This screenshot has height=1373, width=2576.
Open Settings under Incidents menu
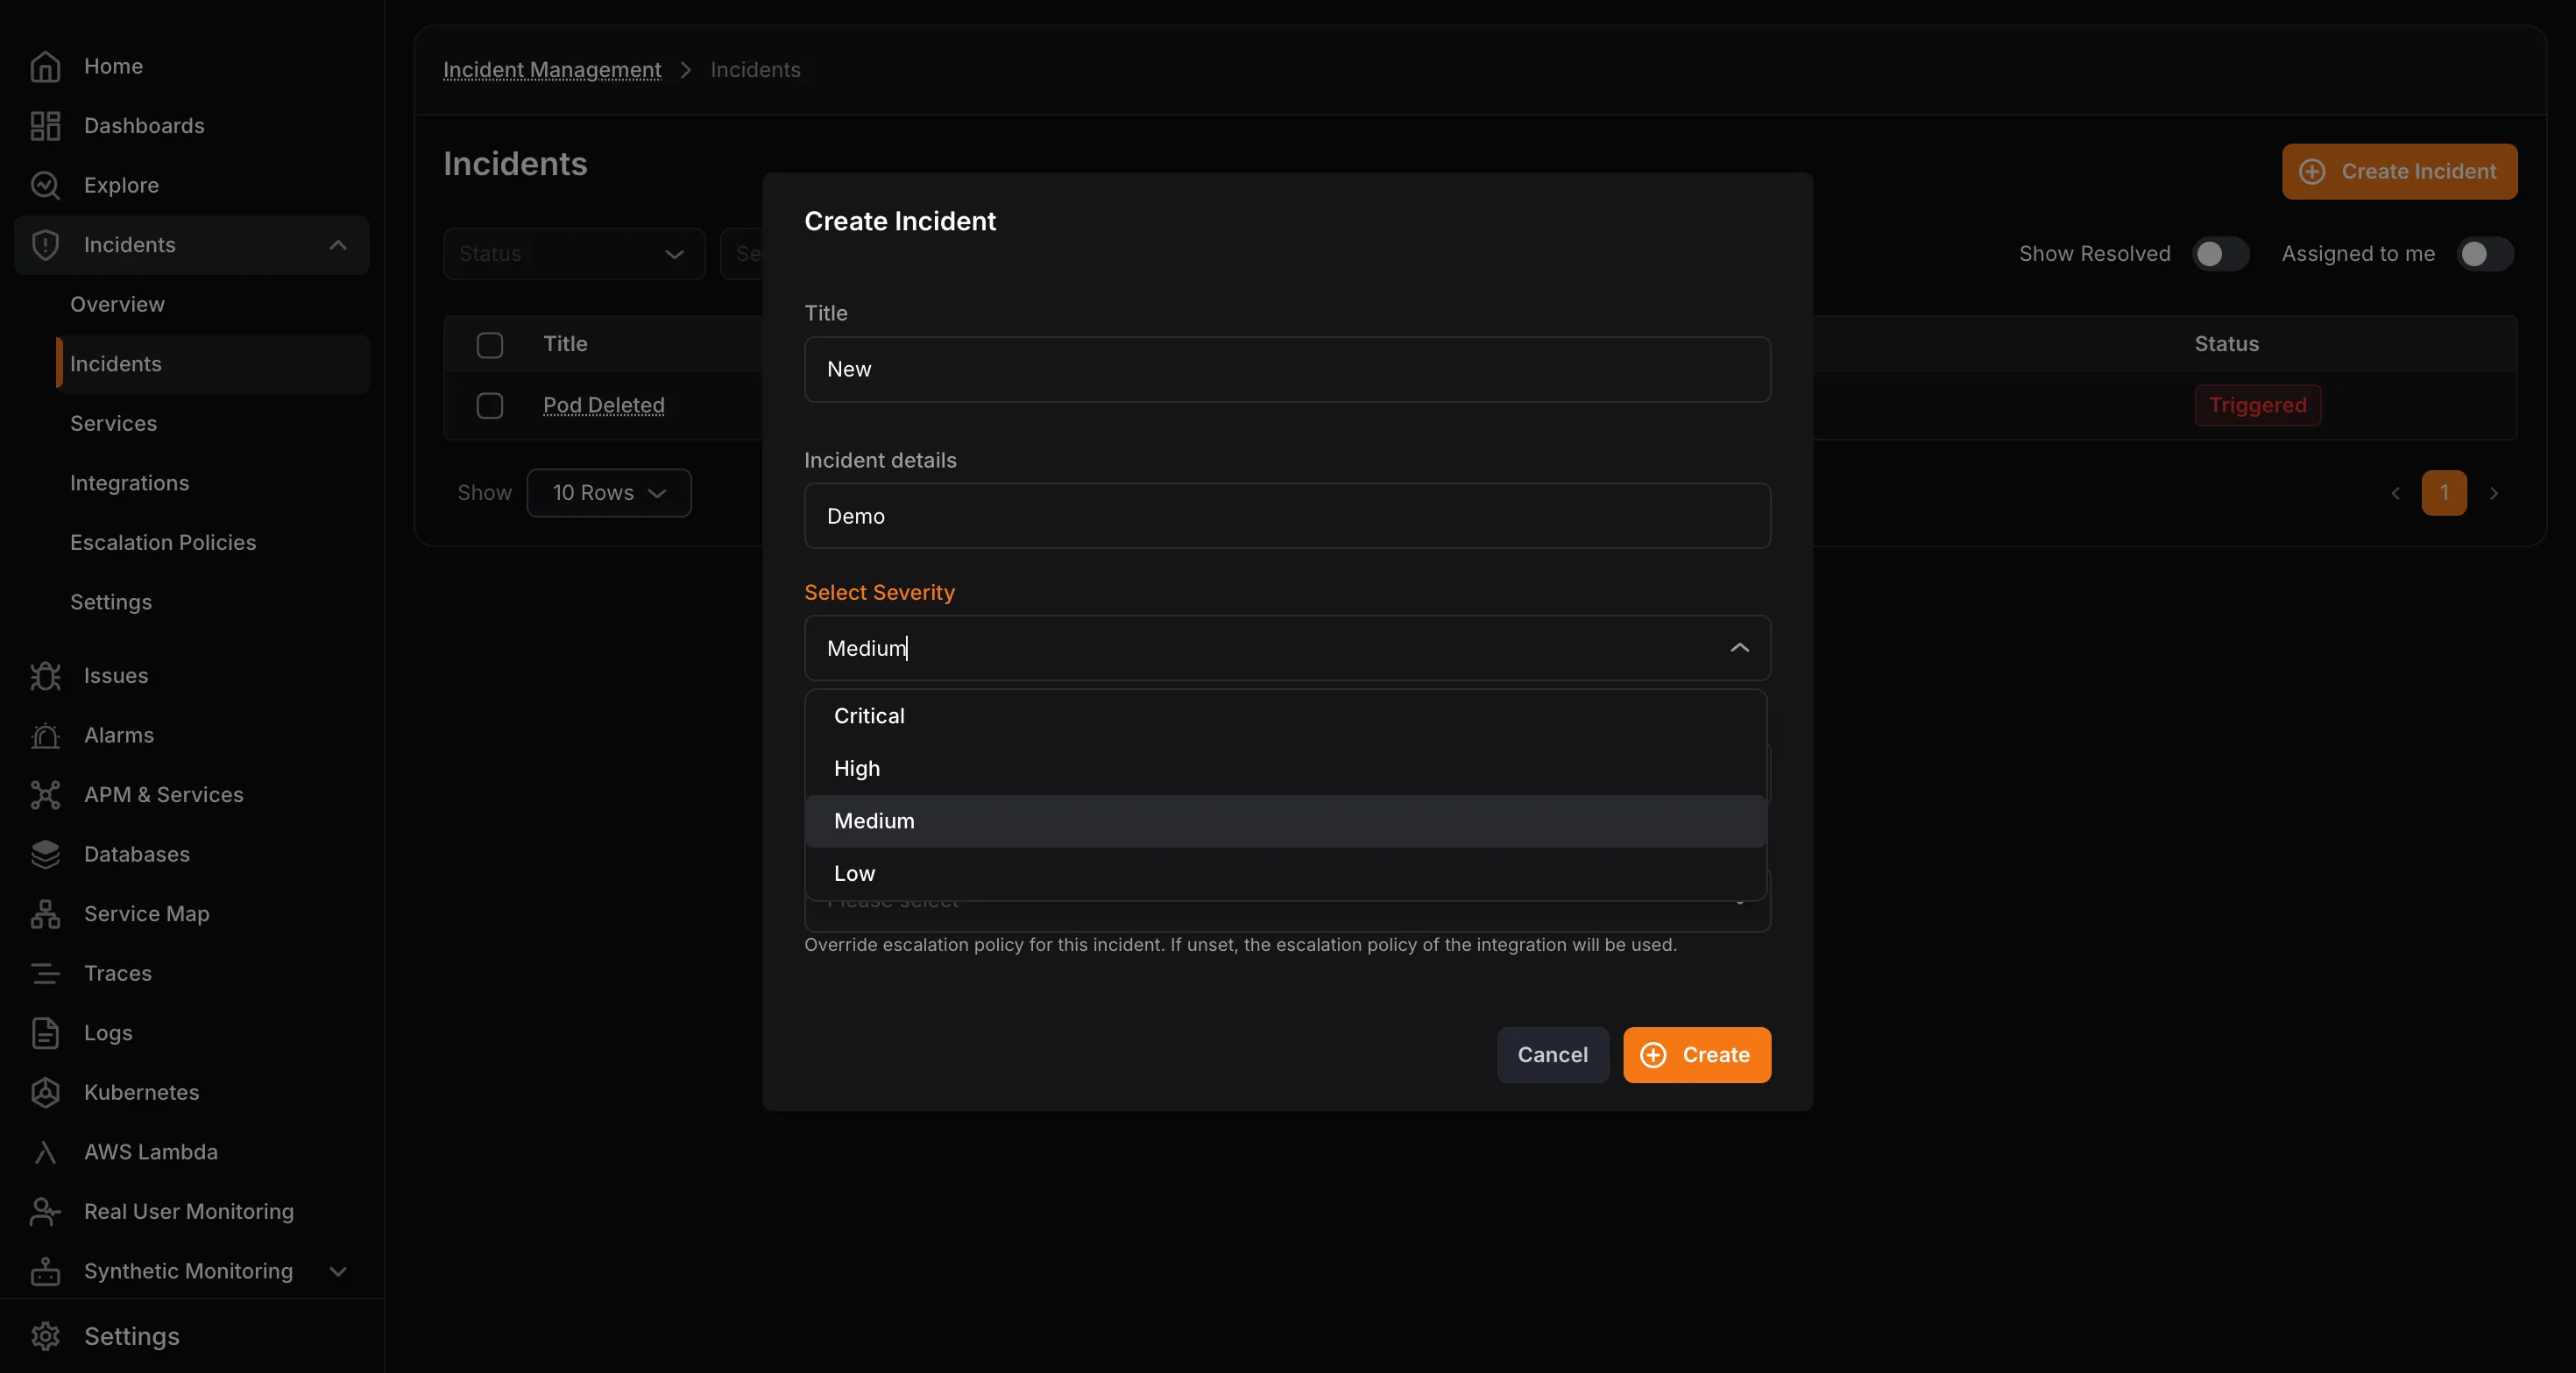[111, 602]
